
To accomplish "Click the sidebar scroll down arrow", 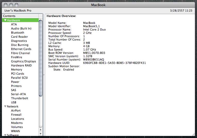I will tap(40, 134).
